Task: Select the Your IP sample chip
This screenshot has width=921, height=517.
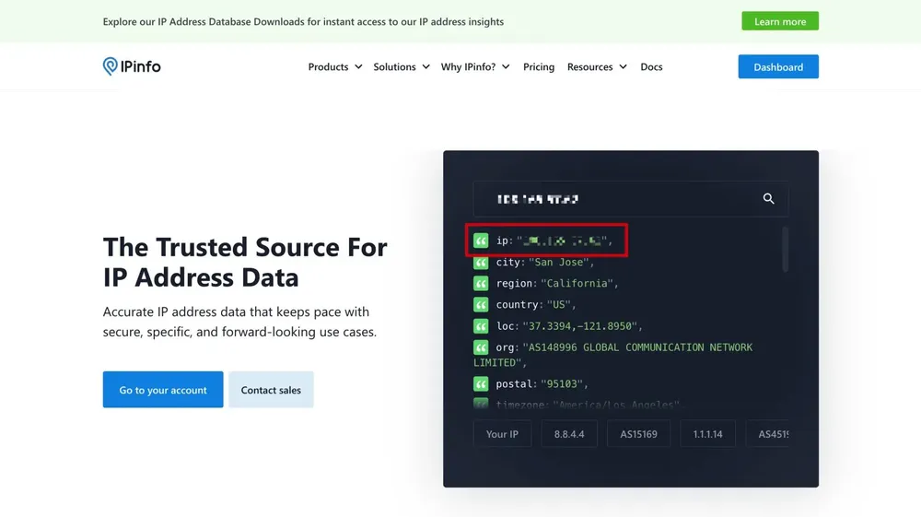Action: (502, 434)
